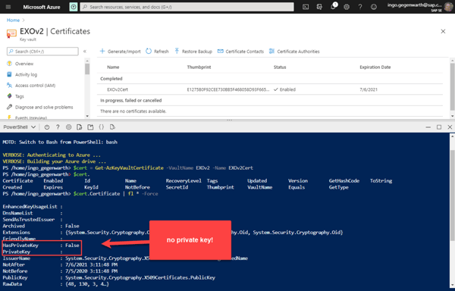Open Tags in the side menu
The height and width of the screenshot is (291, 455).
(20, 96)
